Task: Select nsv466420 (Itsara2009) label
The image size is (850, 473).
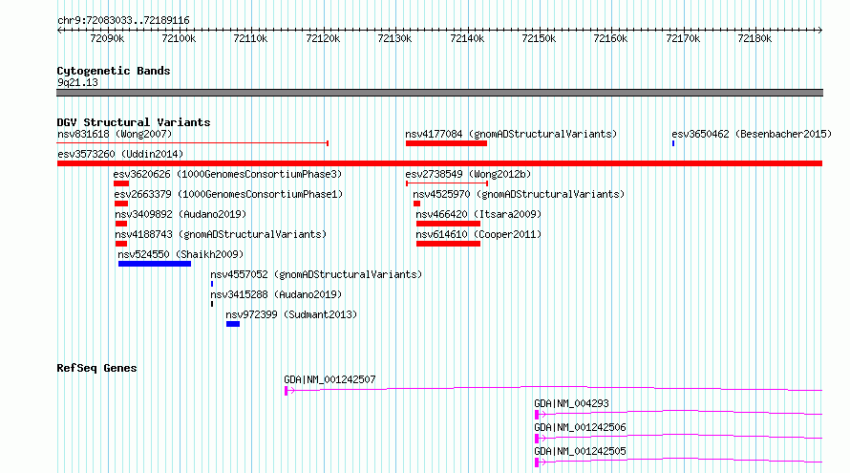Action: pyautogui.click(x=478, y=214)
